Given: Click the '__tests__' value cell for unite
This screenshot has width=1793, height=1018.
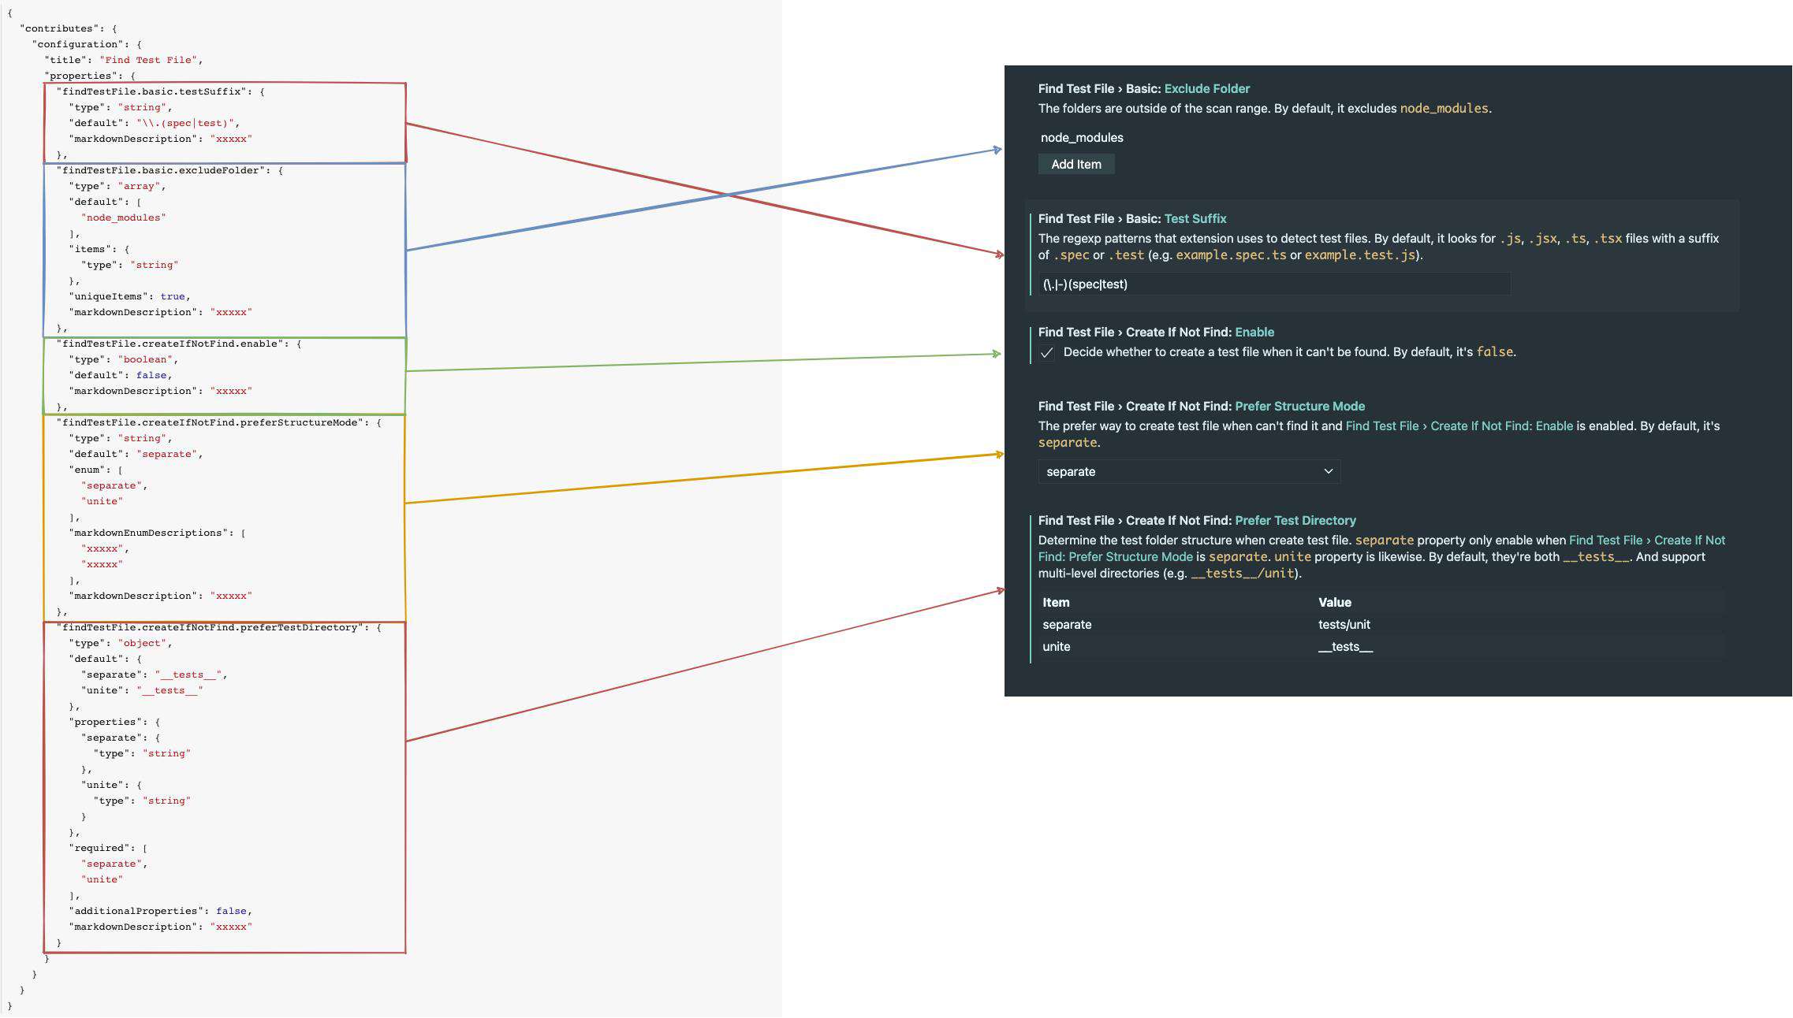Looking at the screenshot, I should pos(1345,646).
